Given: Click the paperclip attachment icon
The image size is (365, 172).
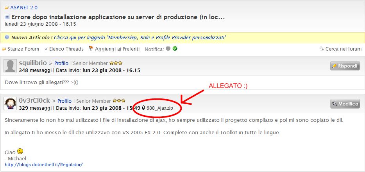Looking at the screenshot, I should click(x=144, y=108).
